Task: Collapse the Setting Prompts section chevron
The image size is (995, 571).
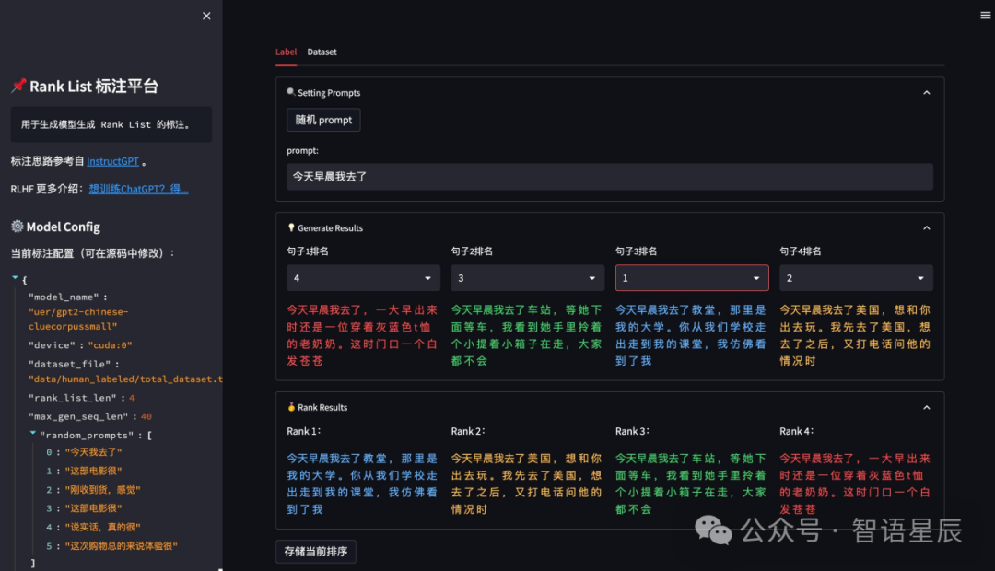Action: point(926,93)
